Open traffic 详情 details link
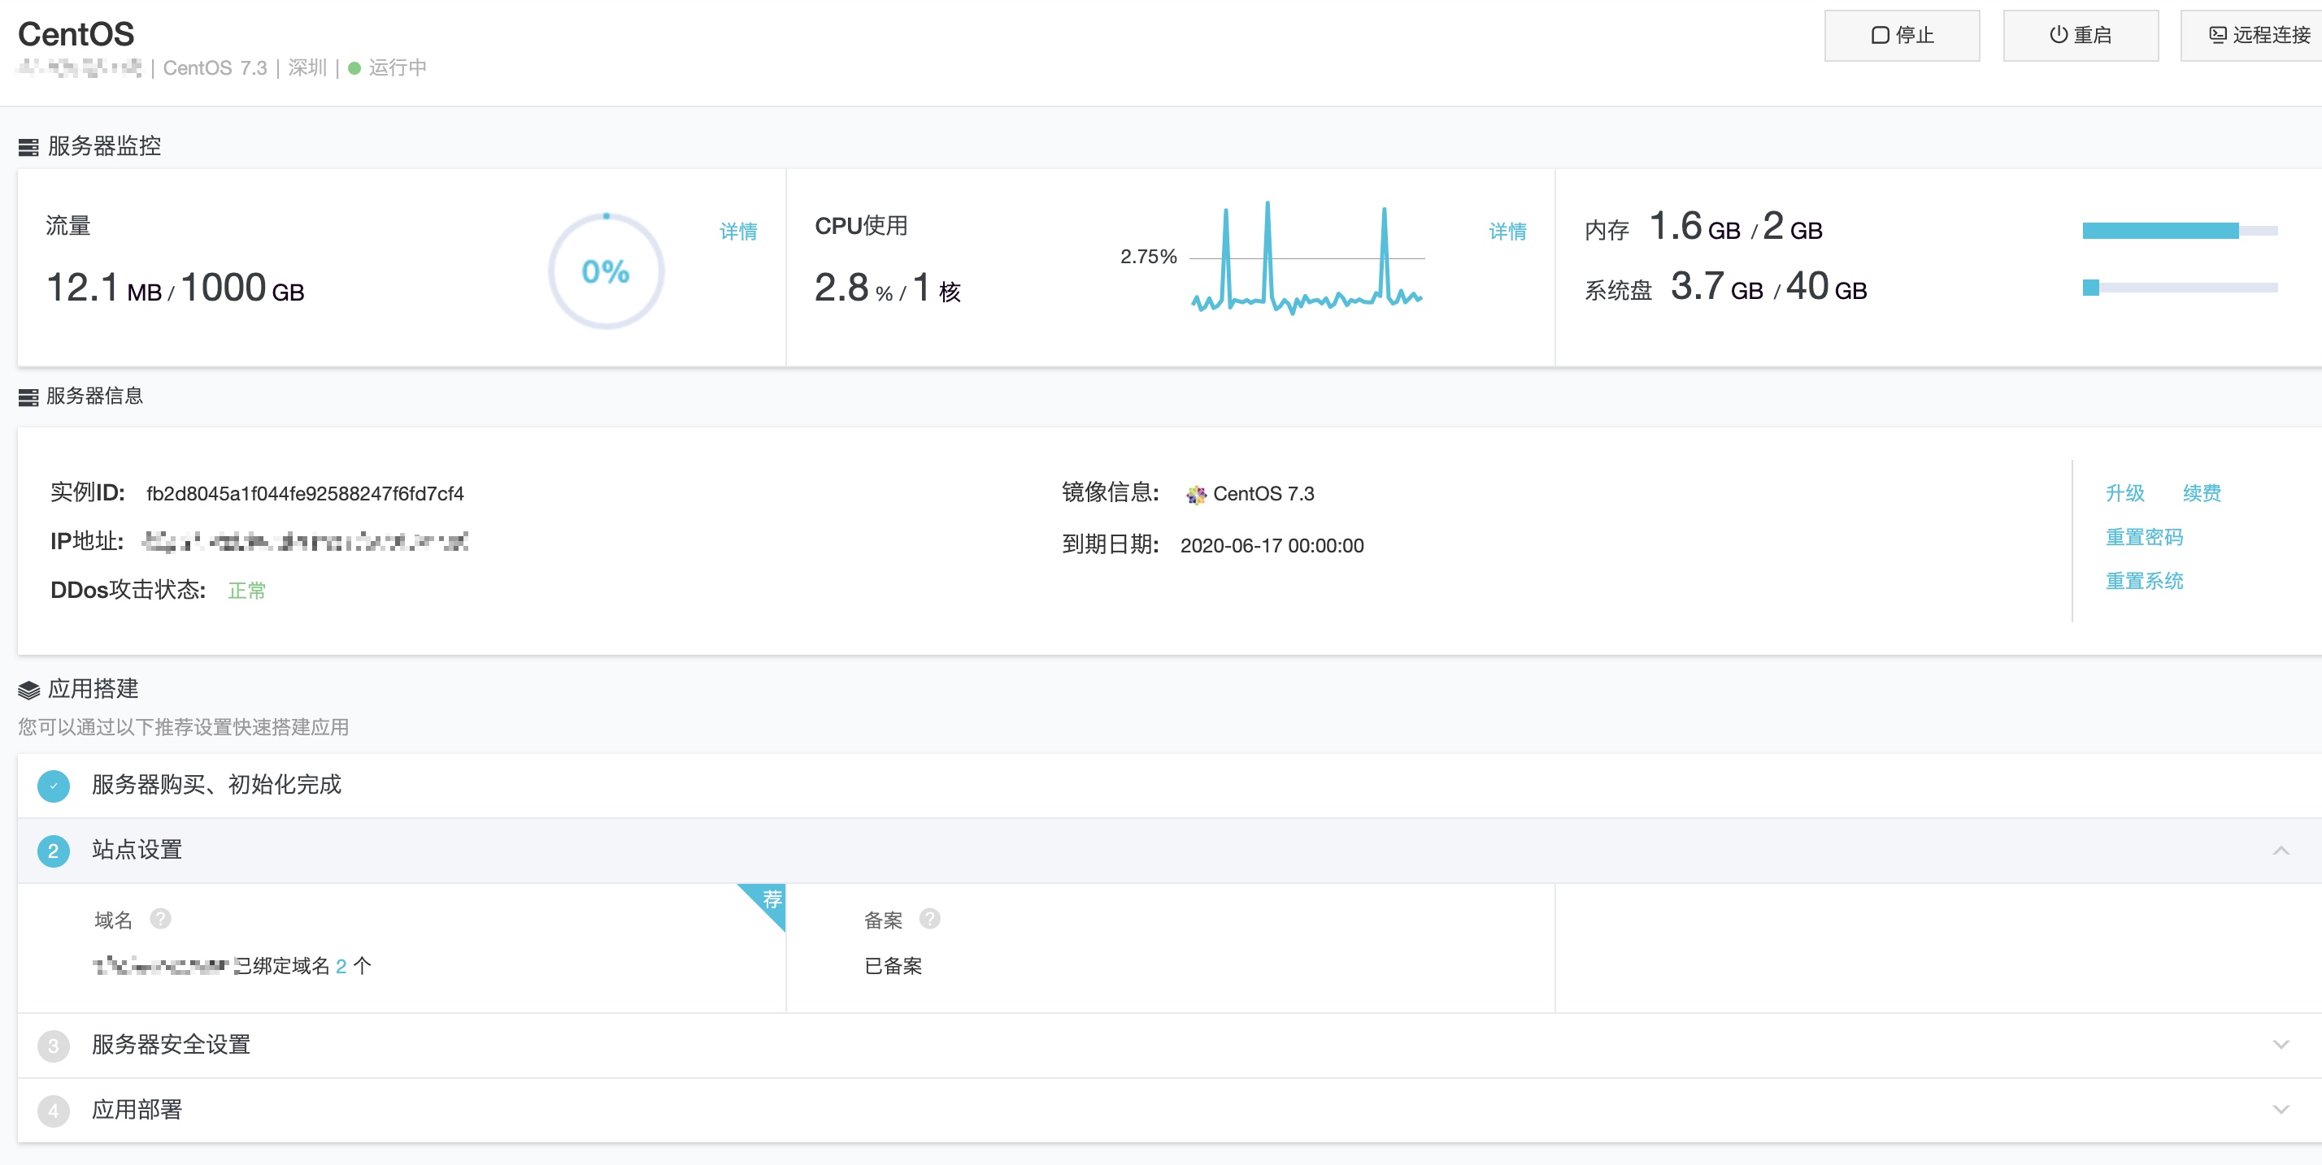Screen dimensions: 2322x1165 pos(737,232)
